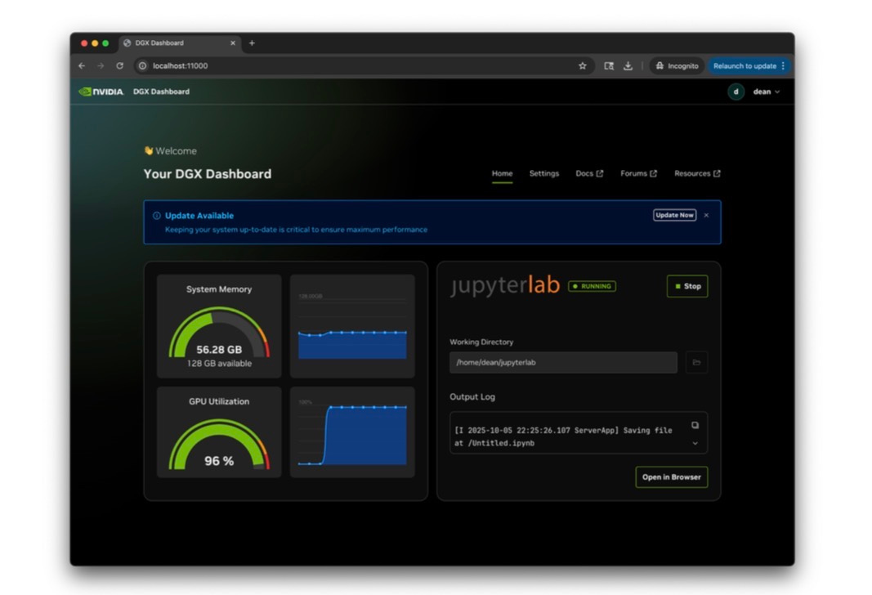872x595 pixels.
Task: Click Relaunch to update button
Action: pyautogui.click(x=745, y=65)
